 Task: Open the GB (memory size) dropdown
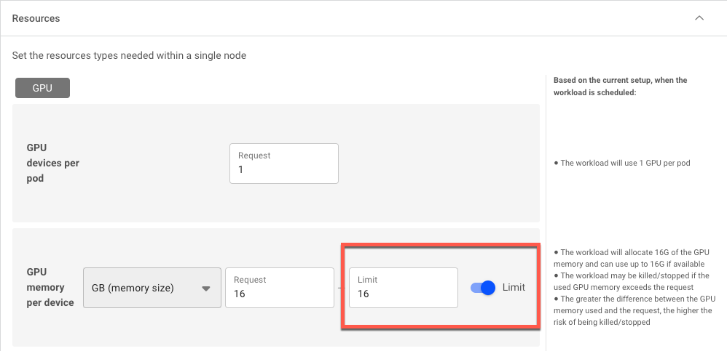(x=152, y=288)
